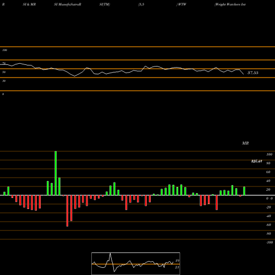
Task: Click the MR axis label -100
Action: click(x=269, y=243)
